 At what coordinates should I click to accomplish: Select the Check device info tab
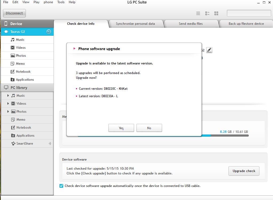pyautogui.click(x=81, y=24)
